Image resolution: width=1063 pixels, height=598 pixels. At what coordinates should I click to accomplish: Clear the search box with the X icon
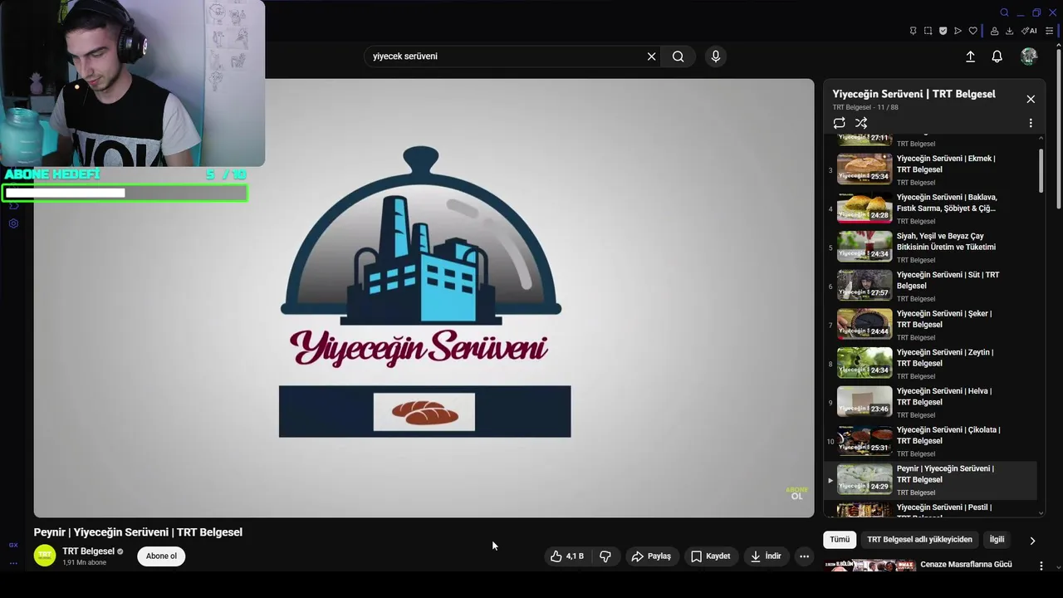coord(652,56)
